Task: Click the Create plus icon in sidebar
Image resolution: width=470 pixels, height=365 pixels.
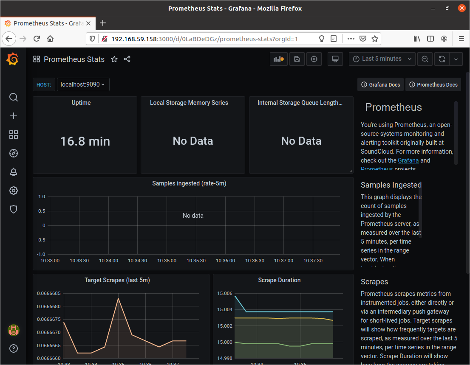Action: click(14, 116)
